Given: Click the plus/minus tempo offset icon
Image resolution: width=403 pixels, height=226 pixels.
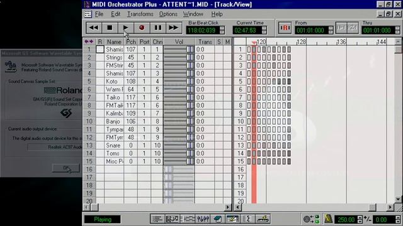Looking at the screenshot, I should pos(368,219).
